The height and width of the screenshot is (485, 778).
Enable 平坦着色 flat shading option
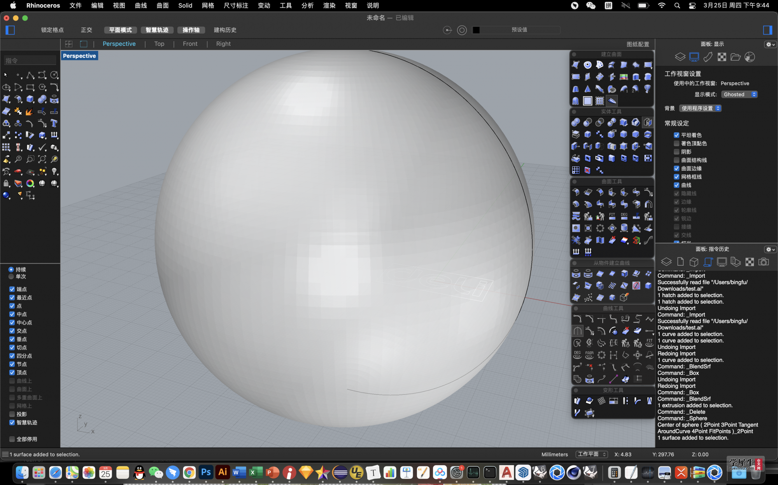676,135
